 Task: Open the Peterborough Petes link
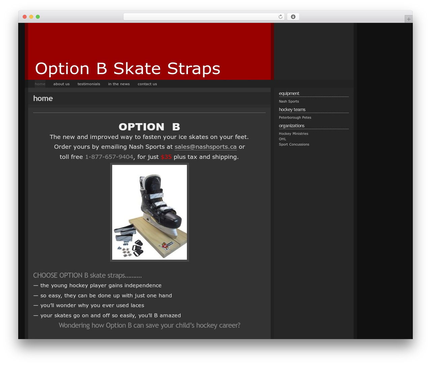(x=295, y=118)
